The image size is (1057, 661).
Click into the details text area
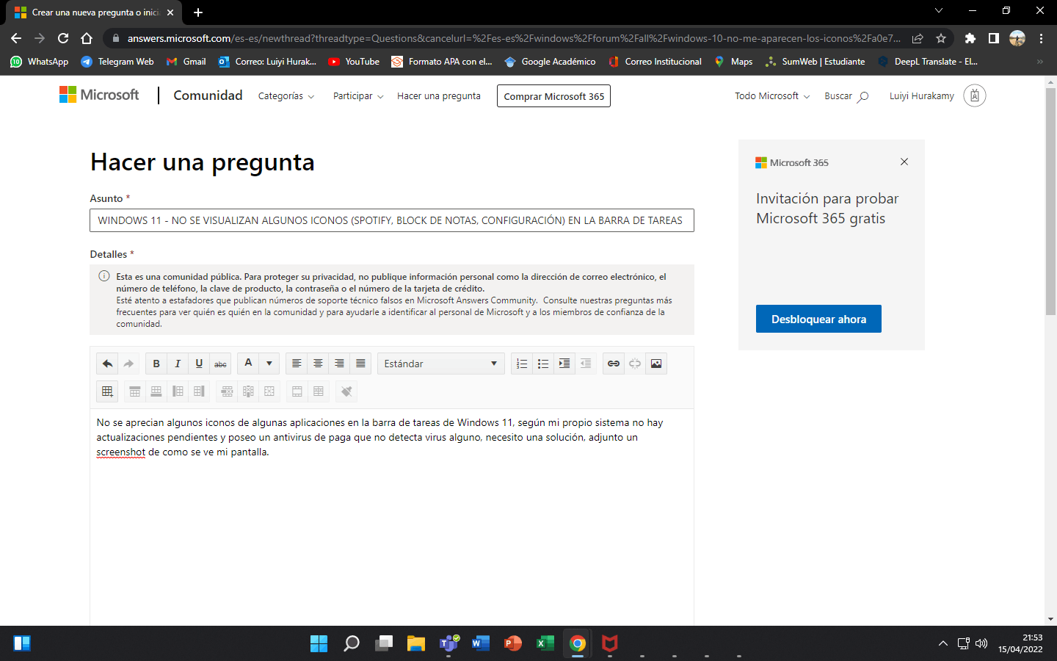coord(392,517)
